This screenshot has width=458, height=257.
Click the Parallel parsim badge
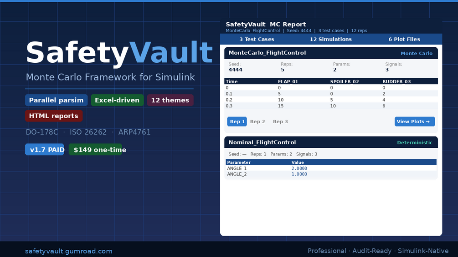point(57,100)
